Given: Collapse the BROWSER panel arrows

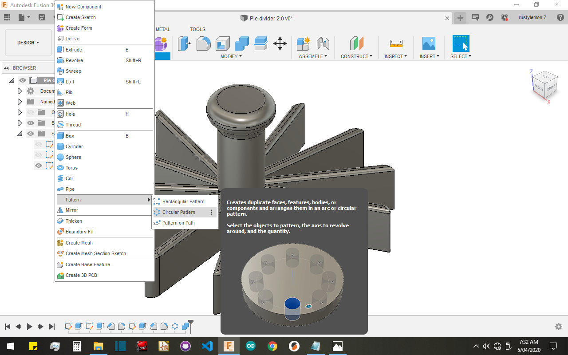Looking at the screenshot, I should pyautogui.click(x=7, y=68).
